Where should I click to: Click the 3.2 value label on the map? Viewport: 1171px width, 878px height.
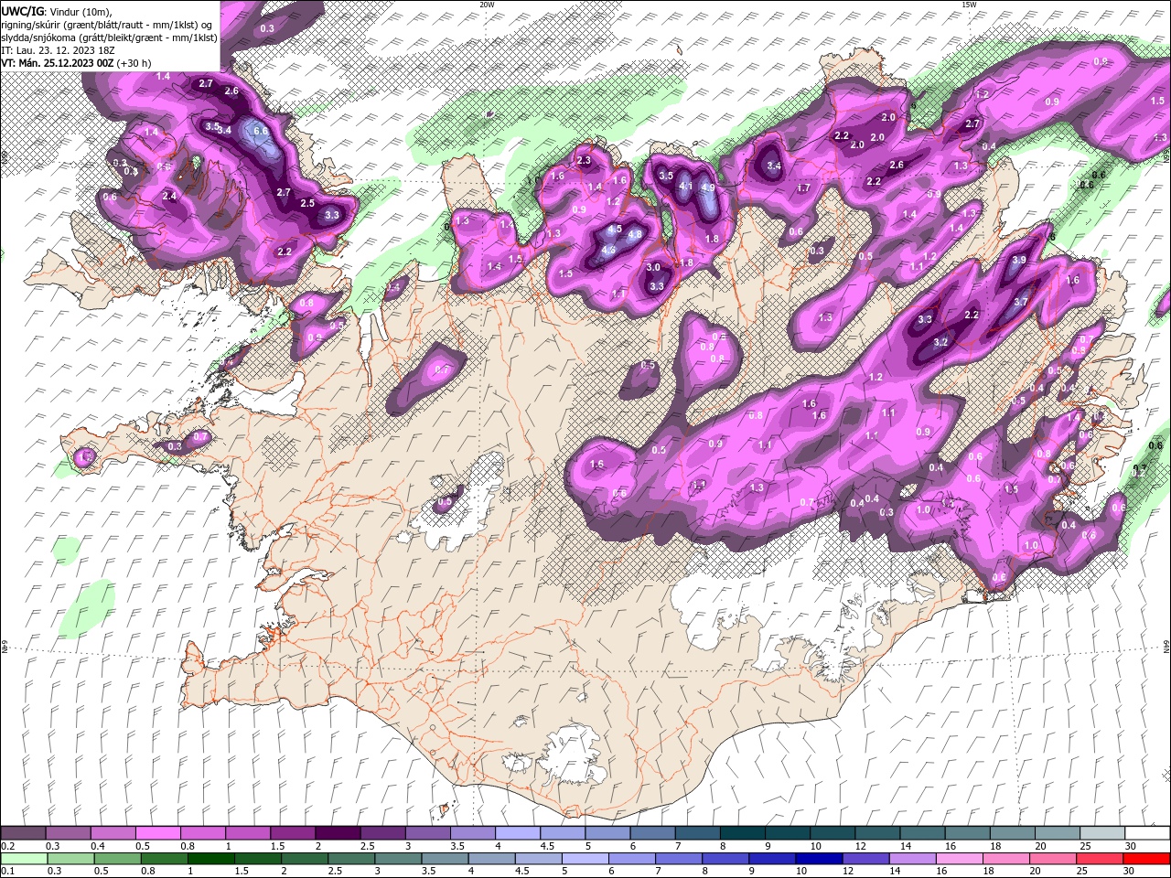(x=940, y=342)
